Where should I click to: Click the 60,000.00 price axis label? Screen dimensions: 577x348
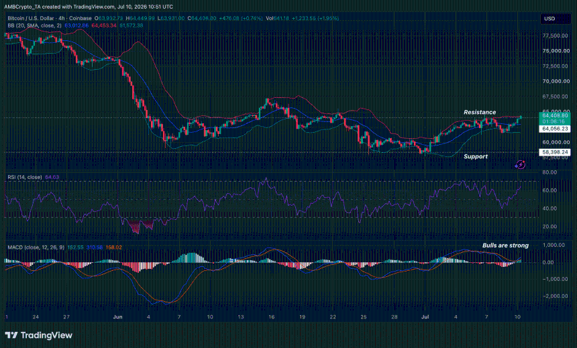pos(556,142)
